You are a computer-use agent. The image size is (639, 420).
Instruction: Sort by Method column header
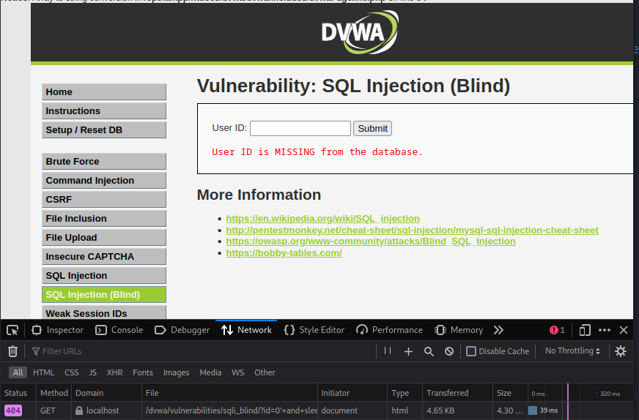click(53, 393)
